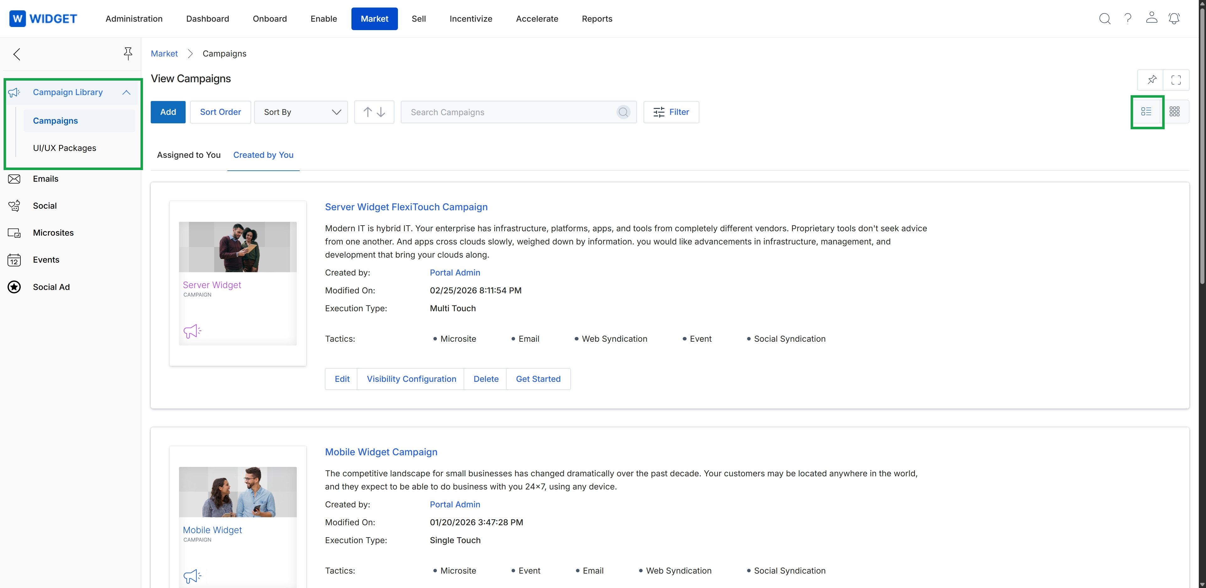This screenshot has width=1206, height=588.
Task: Switch to grid view
Action: (x=1175, y=112)
